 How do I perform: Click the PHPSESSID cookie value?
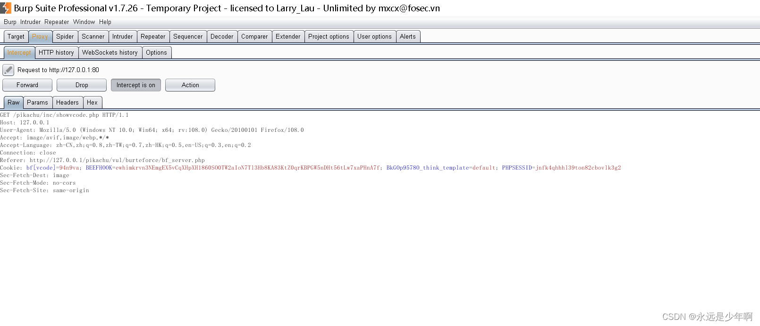tap(578, 168)
